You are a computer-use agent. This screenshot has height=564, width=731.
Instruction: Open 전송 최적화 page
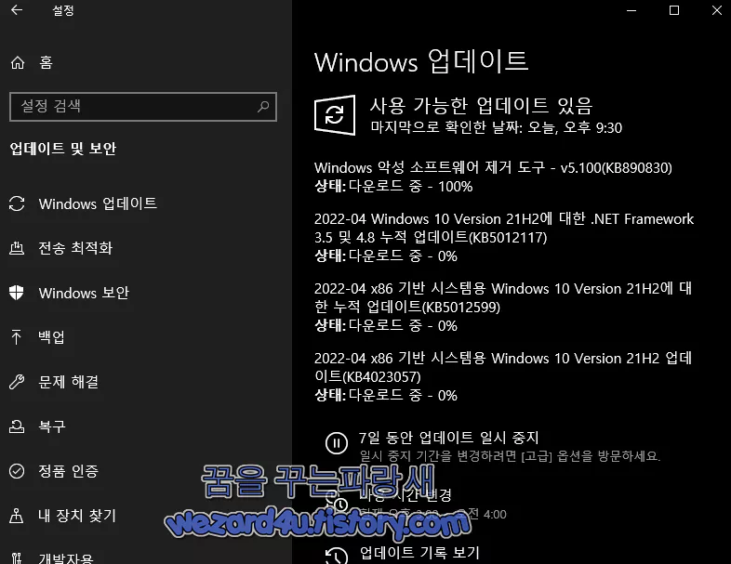[x=75, y=248]
